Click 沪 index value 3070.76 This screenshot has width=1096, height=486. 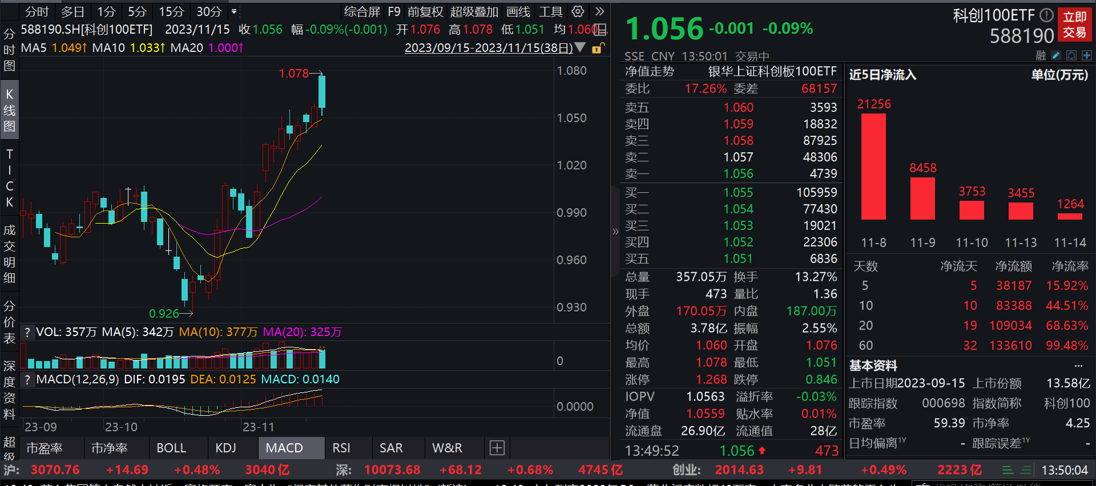(55, 470)
